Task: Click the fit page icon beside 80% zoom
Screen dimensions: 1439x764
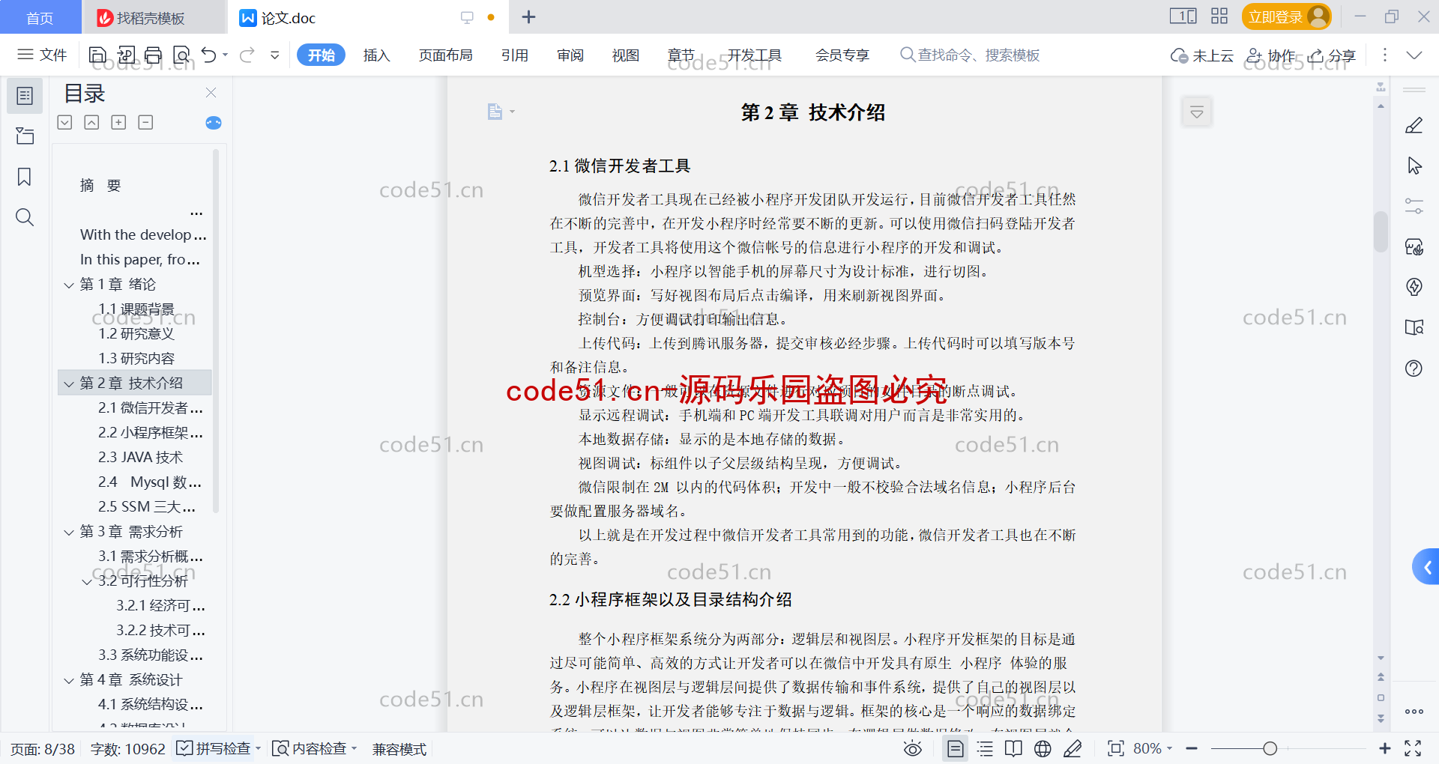Action: click(x=1115, y=748)
